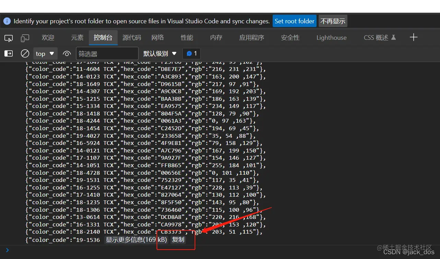
Task: Switch to the 元素 tab
Action: tap(77, 38)
